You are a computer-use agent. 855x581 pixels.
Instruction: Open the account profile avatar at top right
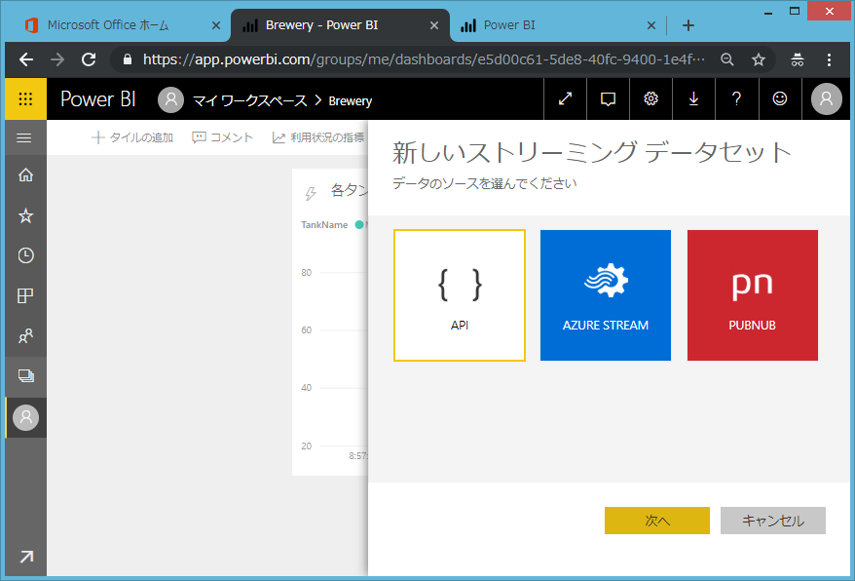tap(827, 98)
